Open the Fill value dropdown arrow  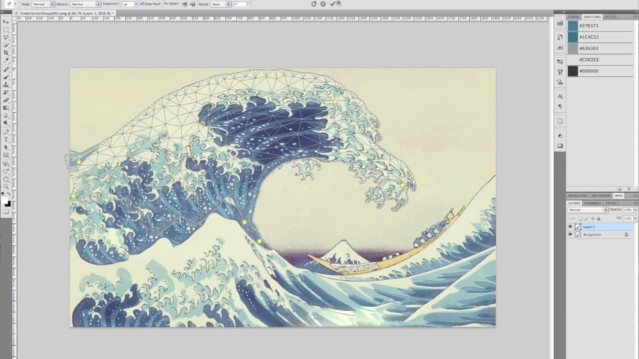coord(635,218)
